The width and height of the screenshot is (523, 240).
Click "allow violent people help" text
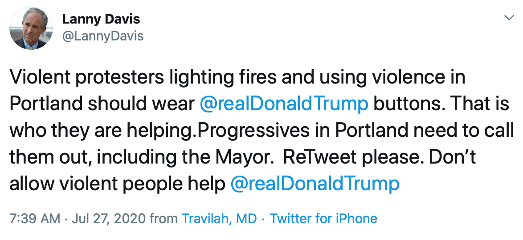117,184
